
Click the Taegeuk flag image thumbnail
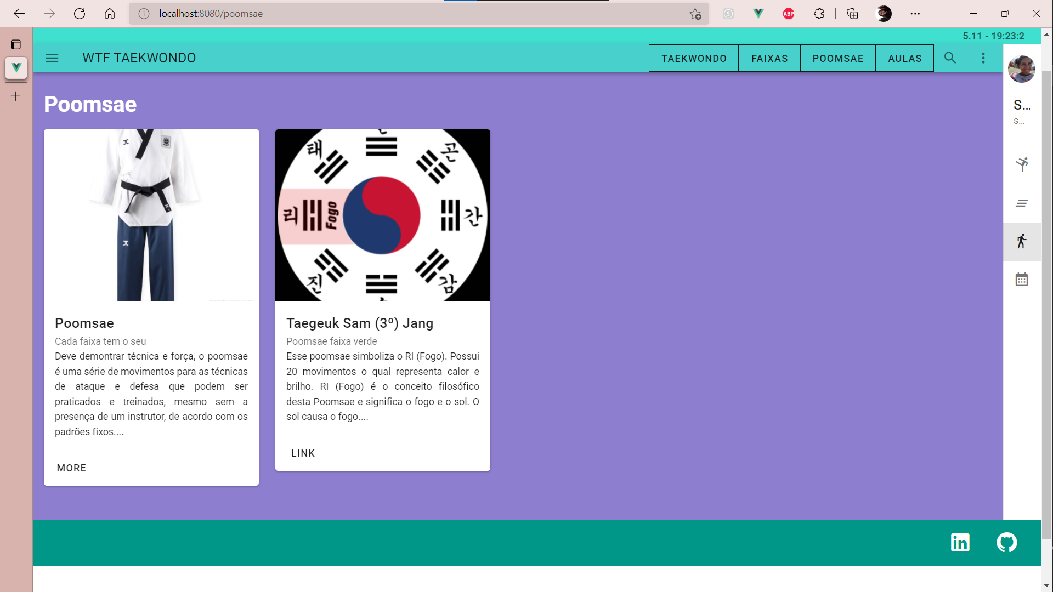tap(382, 215)
